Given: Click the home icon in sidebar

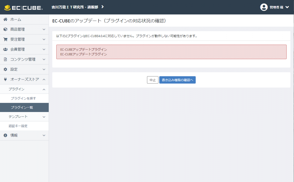Looking at the screenshot, I should pyautogui.click(x=5, y=19).
